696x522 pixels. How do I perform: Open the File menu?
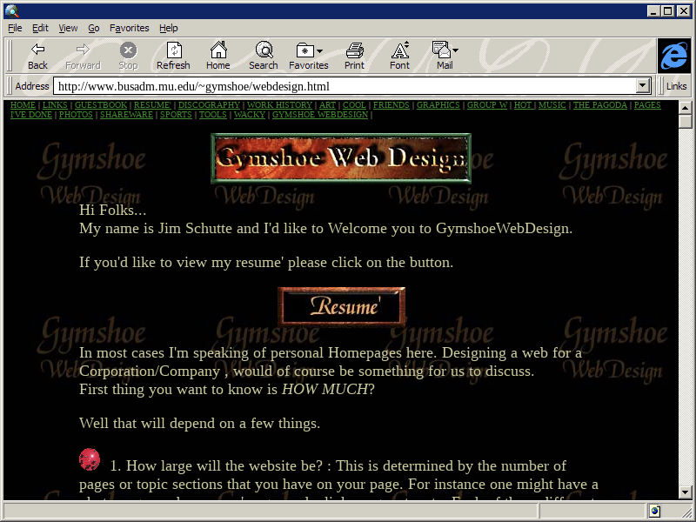pyautogui.click(x=15, y=28)
